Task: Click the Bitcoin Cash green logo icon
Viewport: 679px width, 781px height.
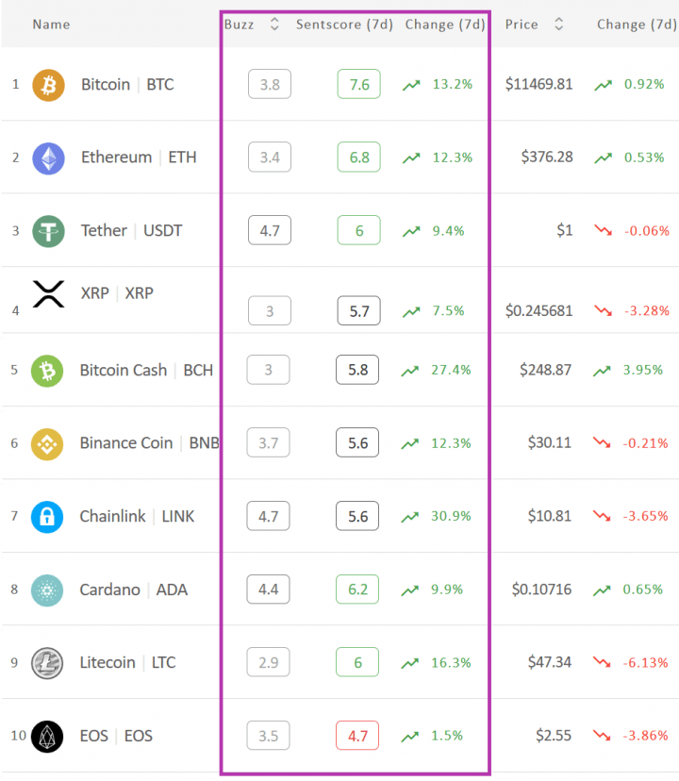Action: [x=47, y=371]
